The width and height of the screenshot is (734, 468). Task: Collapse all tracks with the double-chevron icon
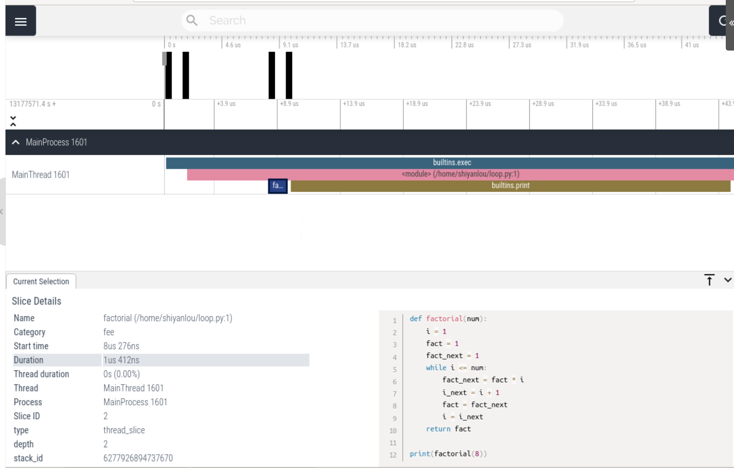click(13, 121)
